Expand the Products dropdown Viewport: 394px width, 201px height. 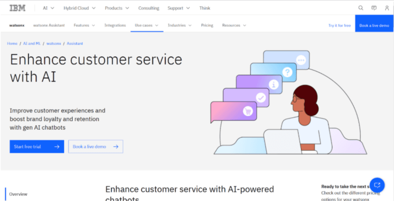click(x=117, y=8)
